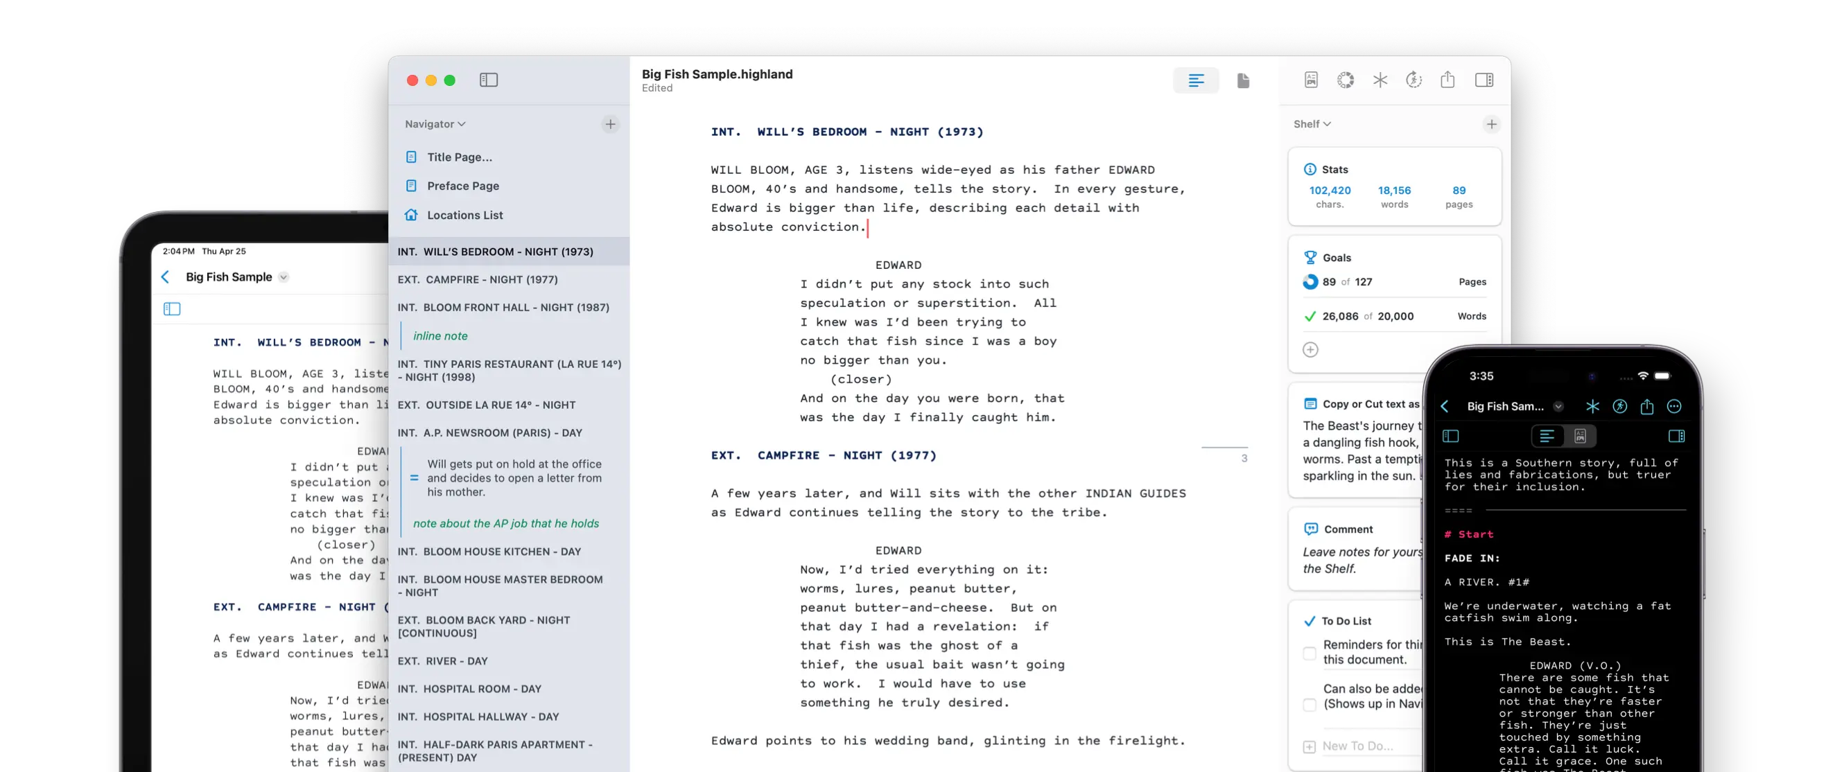Select scene INT. WILL'S BEDROOM in Navigator

tap(509, 252)
